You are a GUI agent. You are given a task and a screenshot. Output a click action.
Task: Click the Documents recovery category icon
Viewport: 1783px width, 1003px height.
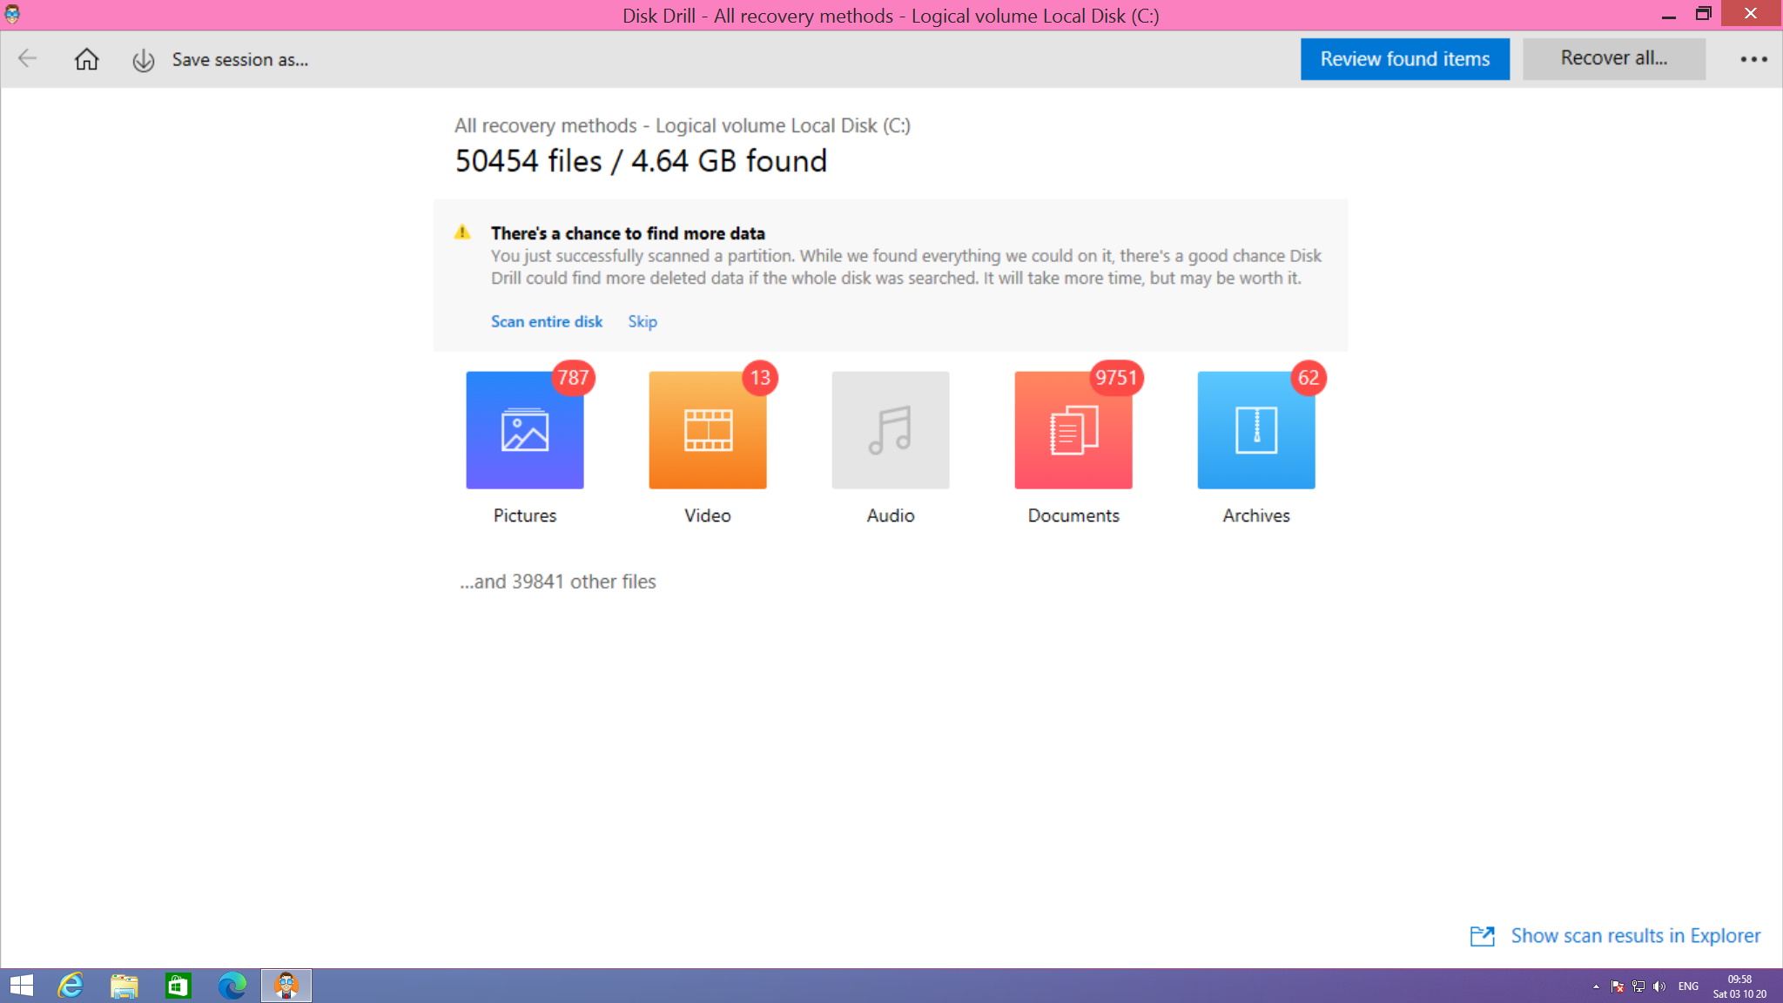tap(1074, 430)
